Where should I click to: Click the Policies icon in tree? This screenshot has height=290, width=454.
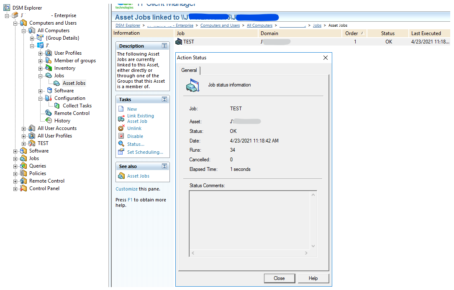[23, 173]
